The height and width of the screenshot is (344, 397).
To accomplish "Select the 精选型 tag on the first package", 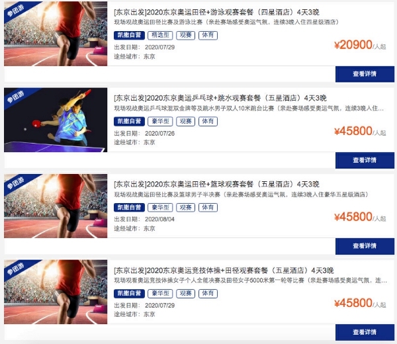I will click(160, 35).
